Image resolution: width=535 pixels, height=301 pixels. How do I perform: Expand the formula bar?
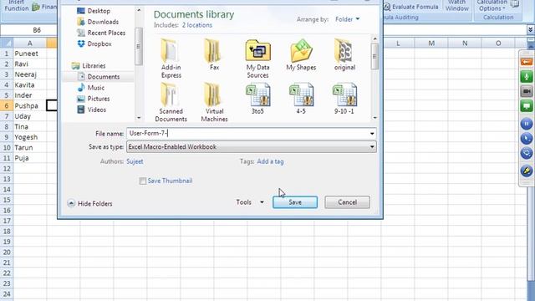click(531, 30)
